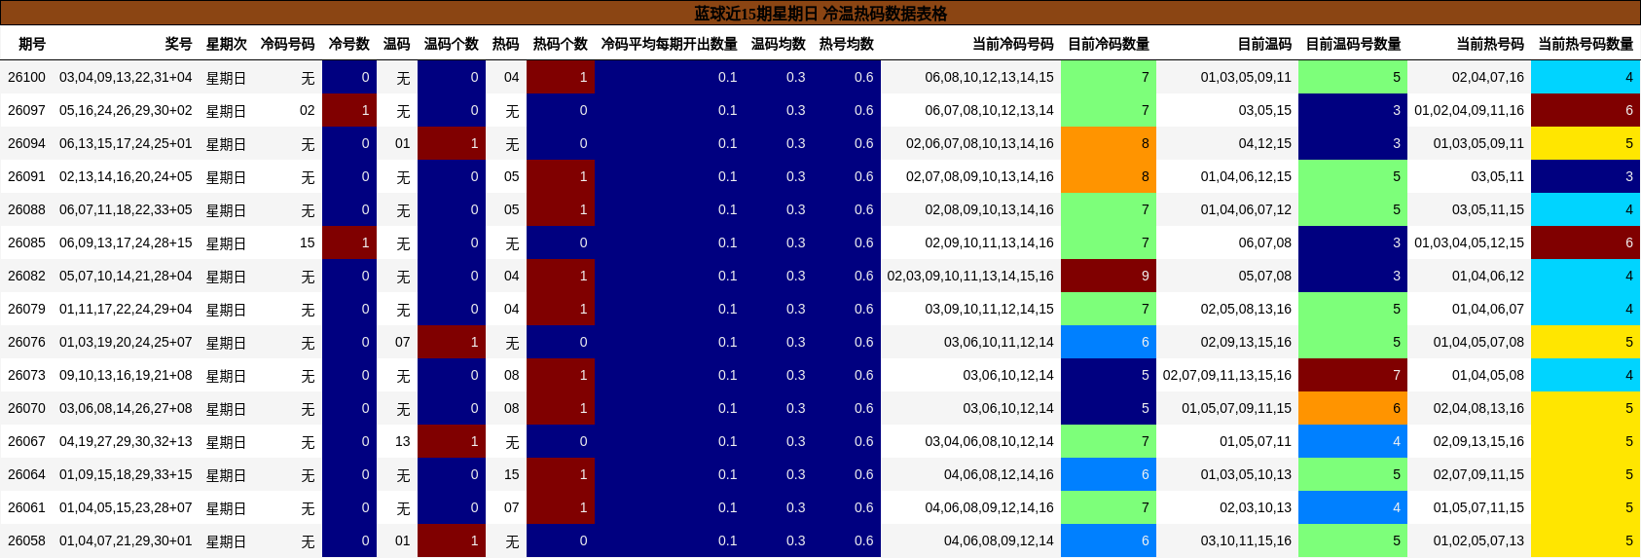The image size is (1641, 558).
Task: Select period number 26100
Action: point(26,77)
